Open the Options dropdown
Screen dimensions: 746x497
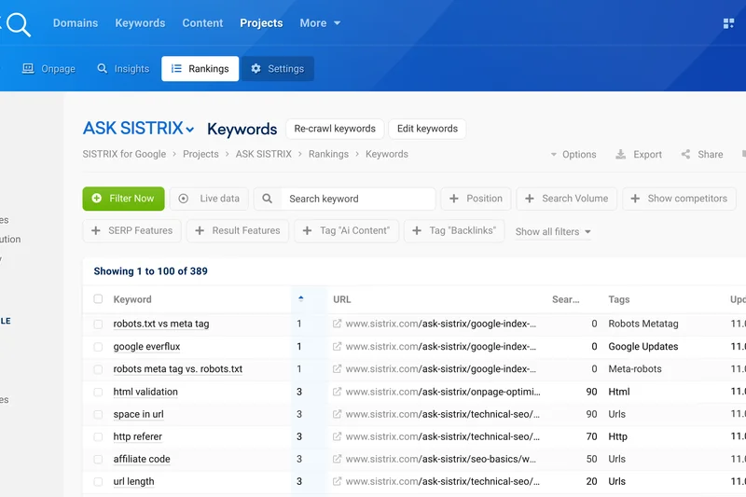tap(573, 155)
